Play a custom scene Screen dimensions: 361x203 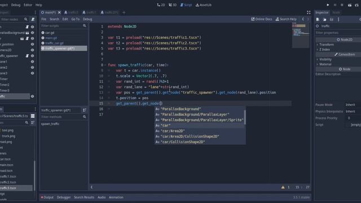pos(357,5)
